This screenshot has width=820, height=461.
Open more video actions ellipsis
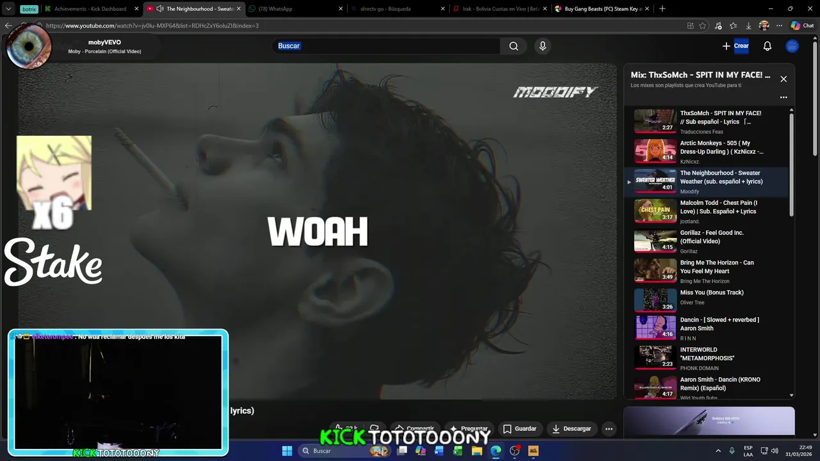pos(609,428)
